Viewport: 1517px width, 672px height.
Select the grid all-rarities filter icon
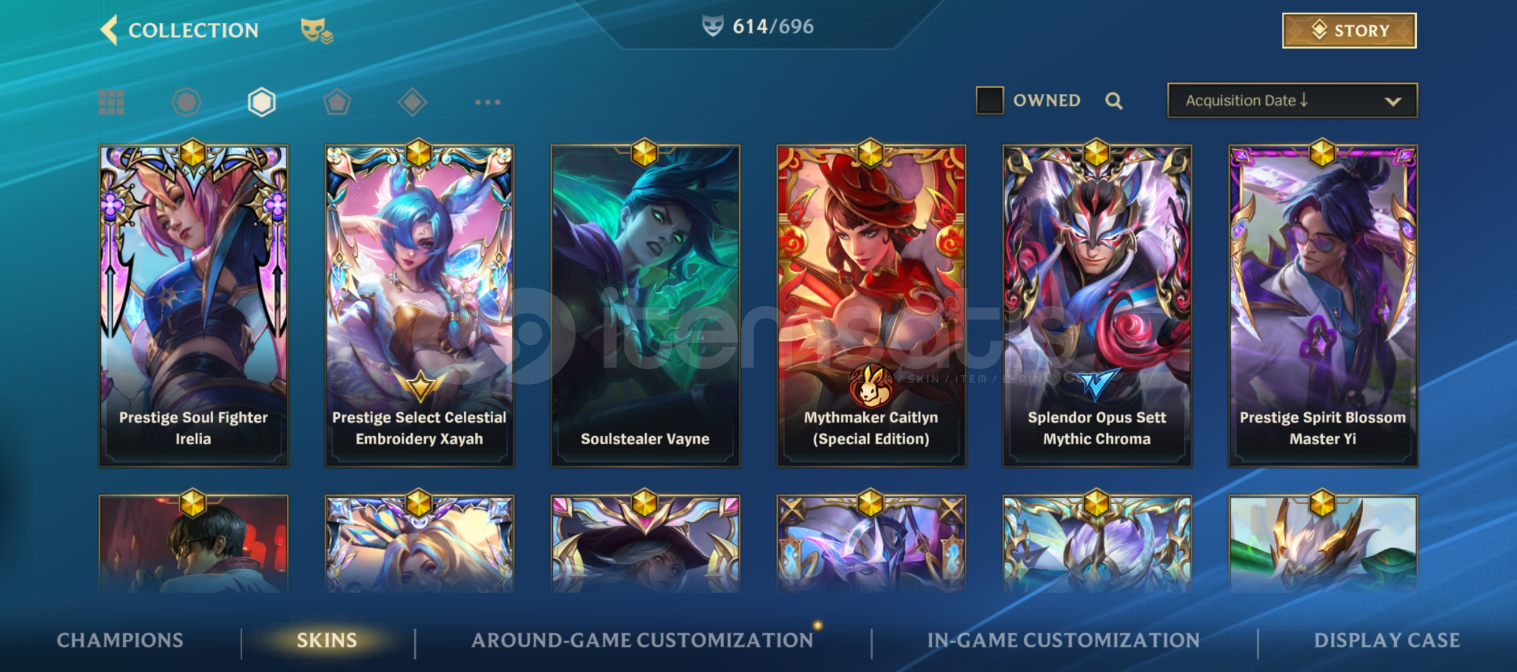click(x=111, y=102)
